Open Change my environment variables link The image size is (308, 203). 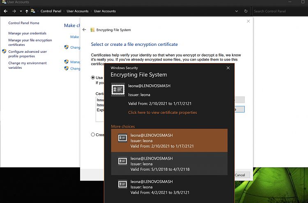pos(28,65)
